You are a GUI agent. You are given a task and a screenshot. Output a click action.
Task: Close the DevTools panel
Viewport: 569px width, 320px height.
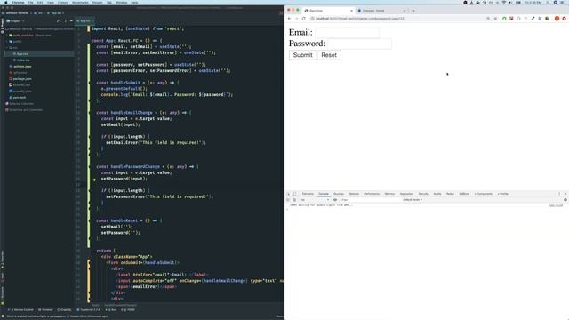tap(565, 194)
